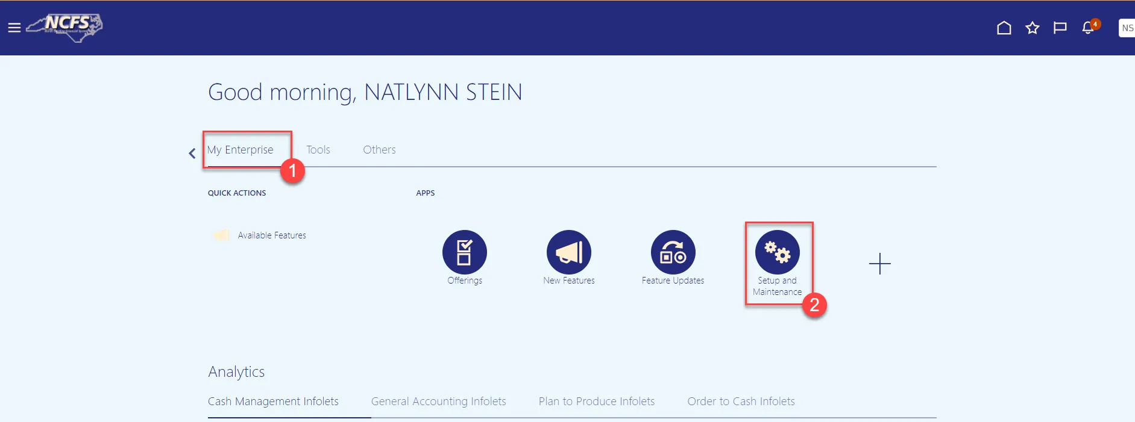
Task: Open Favorites star icon
Action: 1032,28
